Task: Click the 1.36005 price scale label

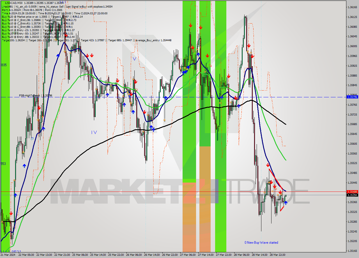Action: pyautogui.click(x=352, y=46)
